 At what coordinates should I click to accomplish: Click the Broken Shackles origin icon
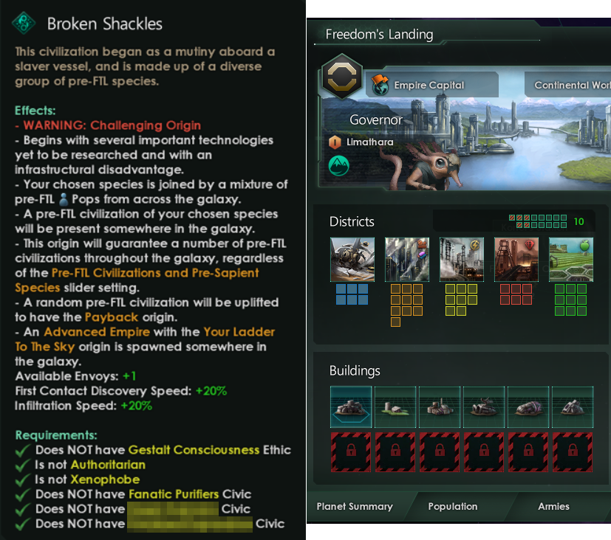(x=24, y=23)
